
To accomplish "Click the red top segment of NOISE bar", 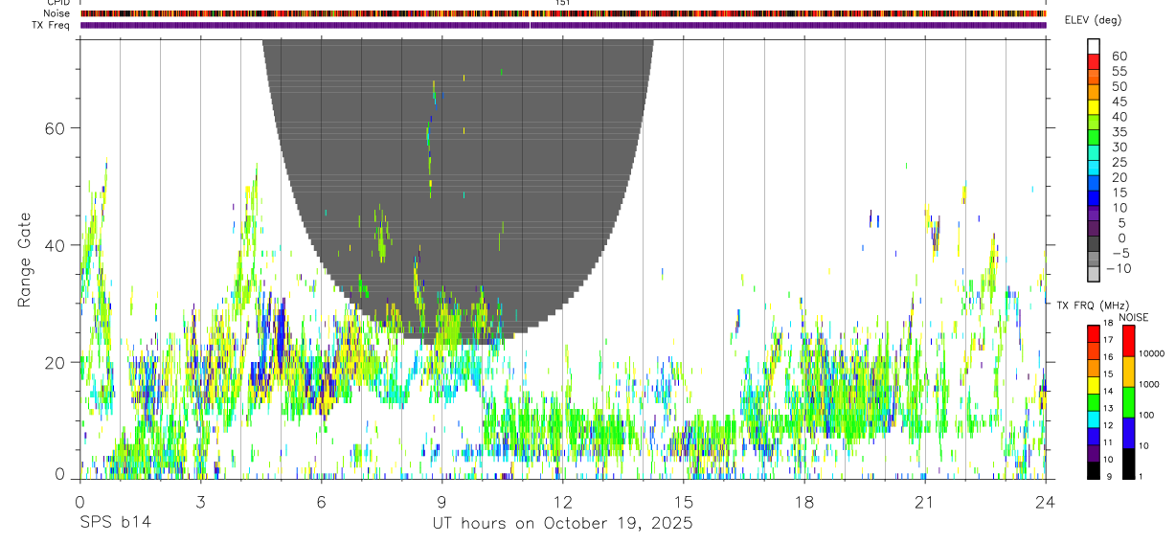I will [1128, 340].
